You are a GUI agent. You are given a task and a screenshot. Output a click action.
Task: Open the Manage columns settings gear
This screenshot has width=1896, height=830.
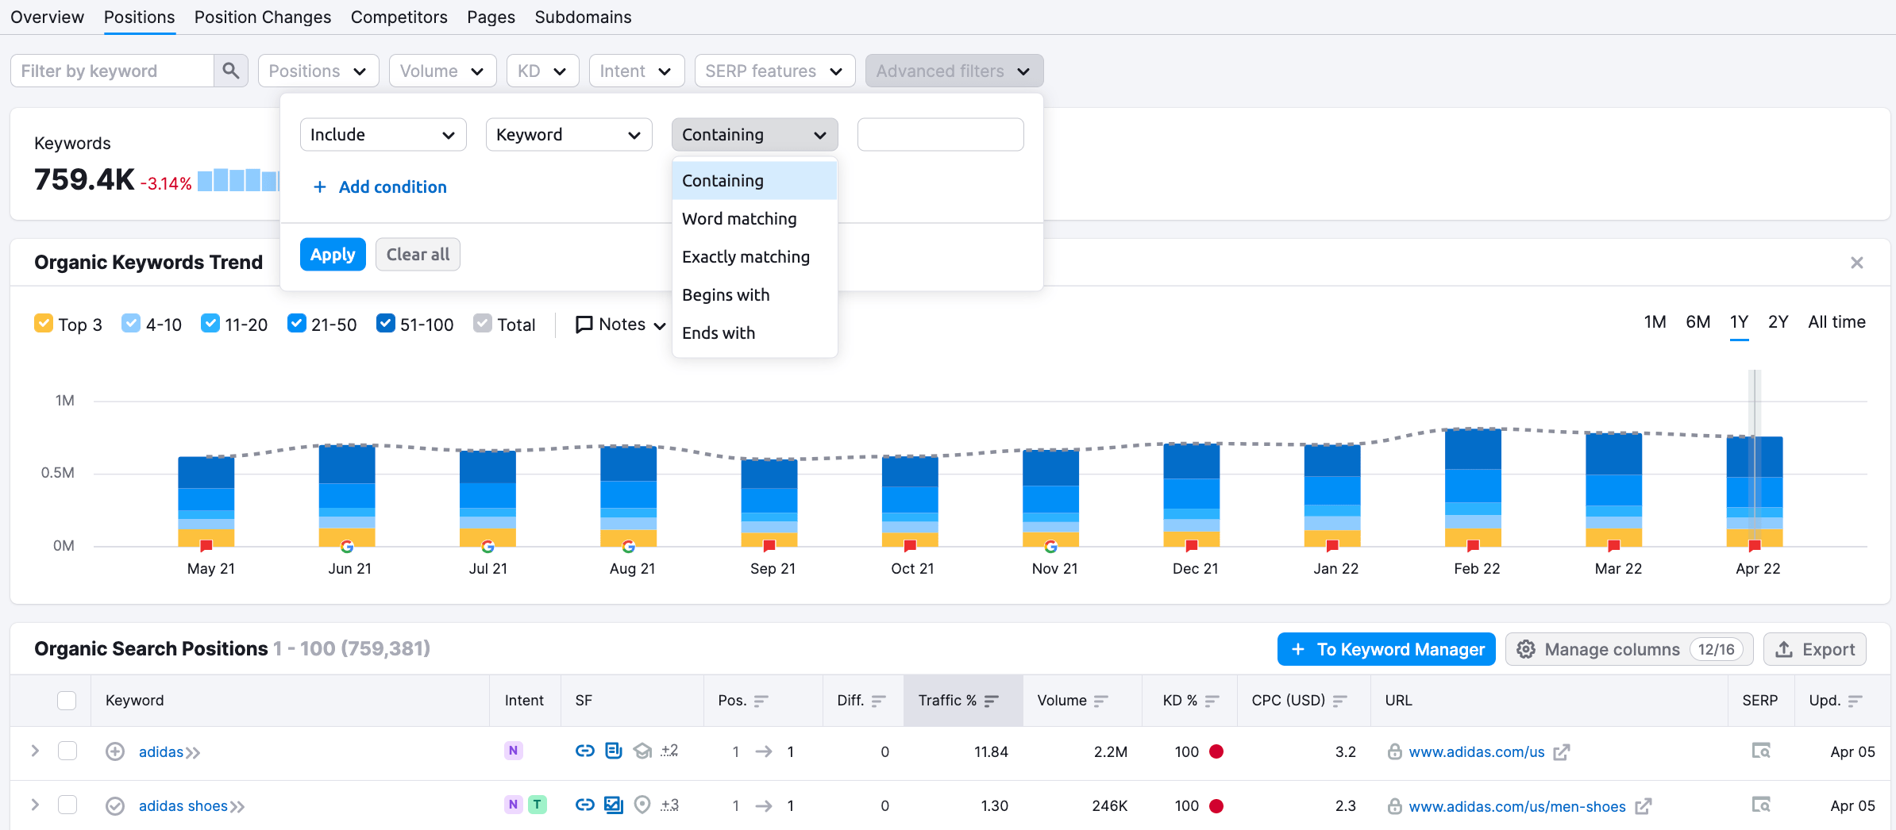coord(1526,649)
